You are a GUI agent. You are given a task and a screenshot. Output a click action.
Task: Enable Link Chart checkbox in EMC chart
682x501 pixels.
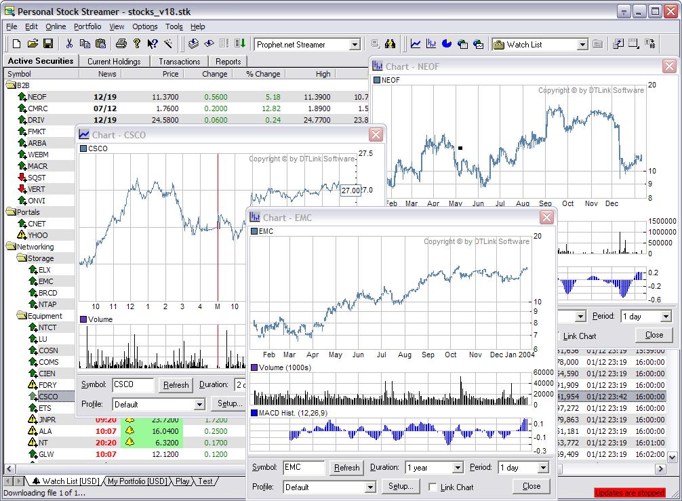tap(433, 487)
